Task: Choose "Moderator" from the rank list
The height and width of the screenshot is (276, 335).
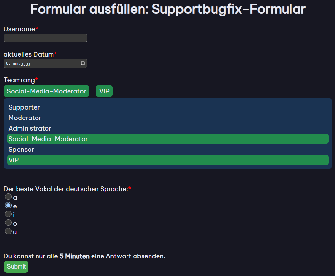Action: (25, 118)
